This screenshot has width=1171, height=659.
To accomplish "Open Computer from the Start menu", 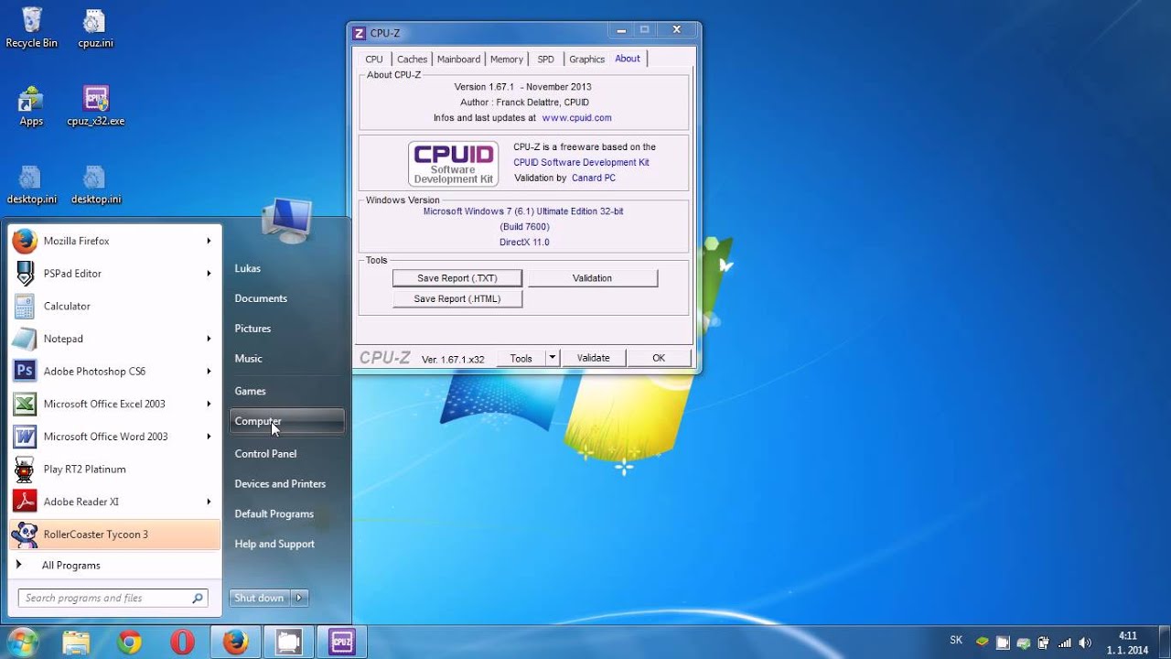I will pyautogui.click(x=286, y=421).
